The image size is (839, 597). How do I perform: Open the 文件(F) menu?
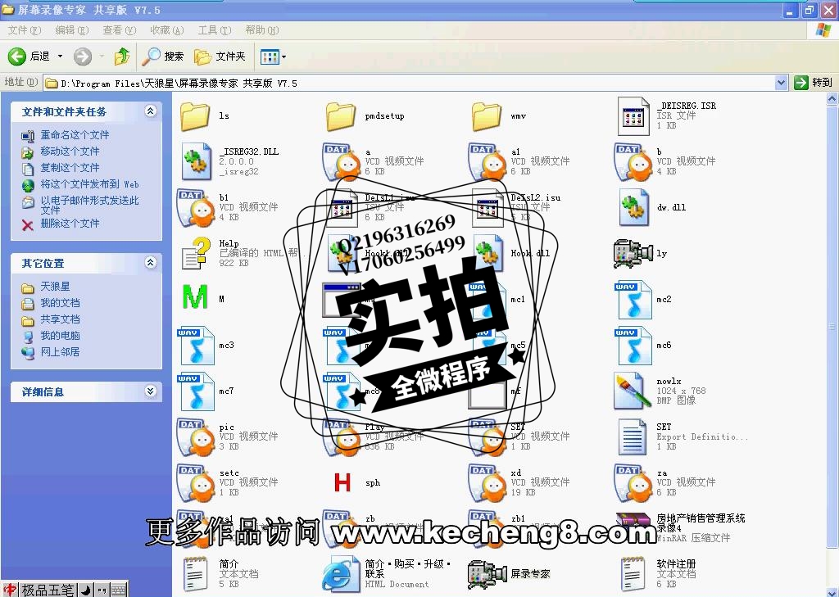coord(24,30)
